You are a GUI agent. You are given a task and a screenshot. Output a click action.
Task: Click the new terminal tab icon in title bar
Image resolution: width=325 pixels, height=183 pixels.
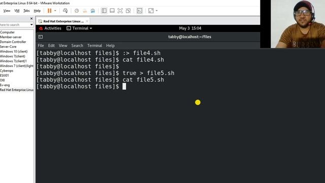41,37
